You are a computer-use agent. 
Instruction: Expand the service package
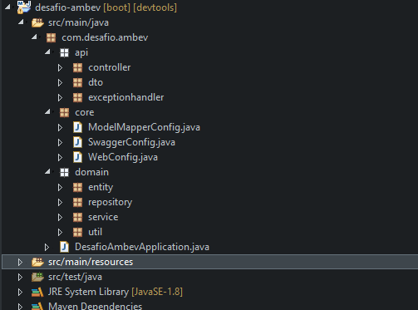coord(60,217)
